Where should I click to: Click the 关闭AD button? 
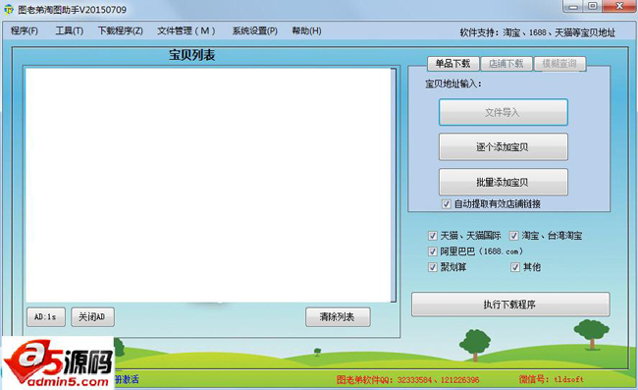pyautogui.click(x=93, y=316)
